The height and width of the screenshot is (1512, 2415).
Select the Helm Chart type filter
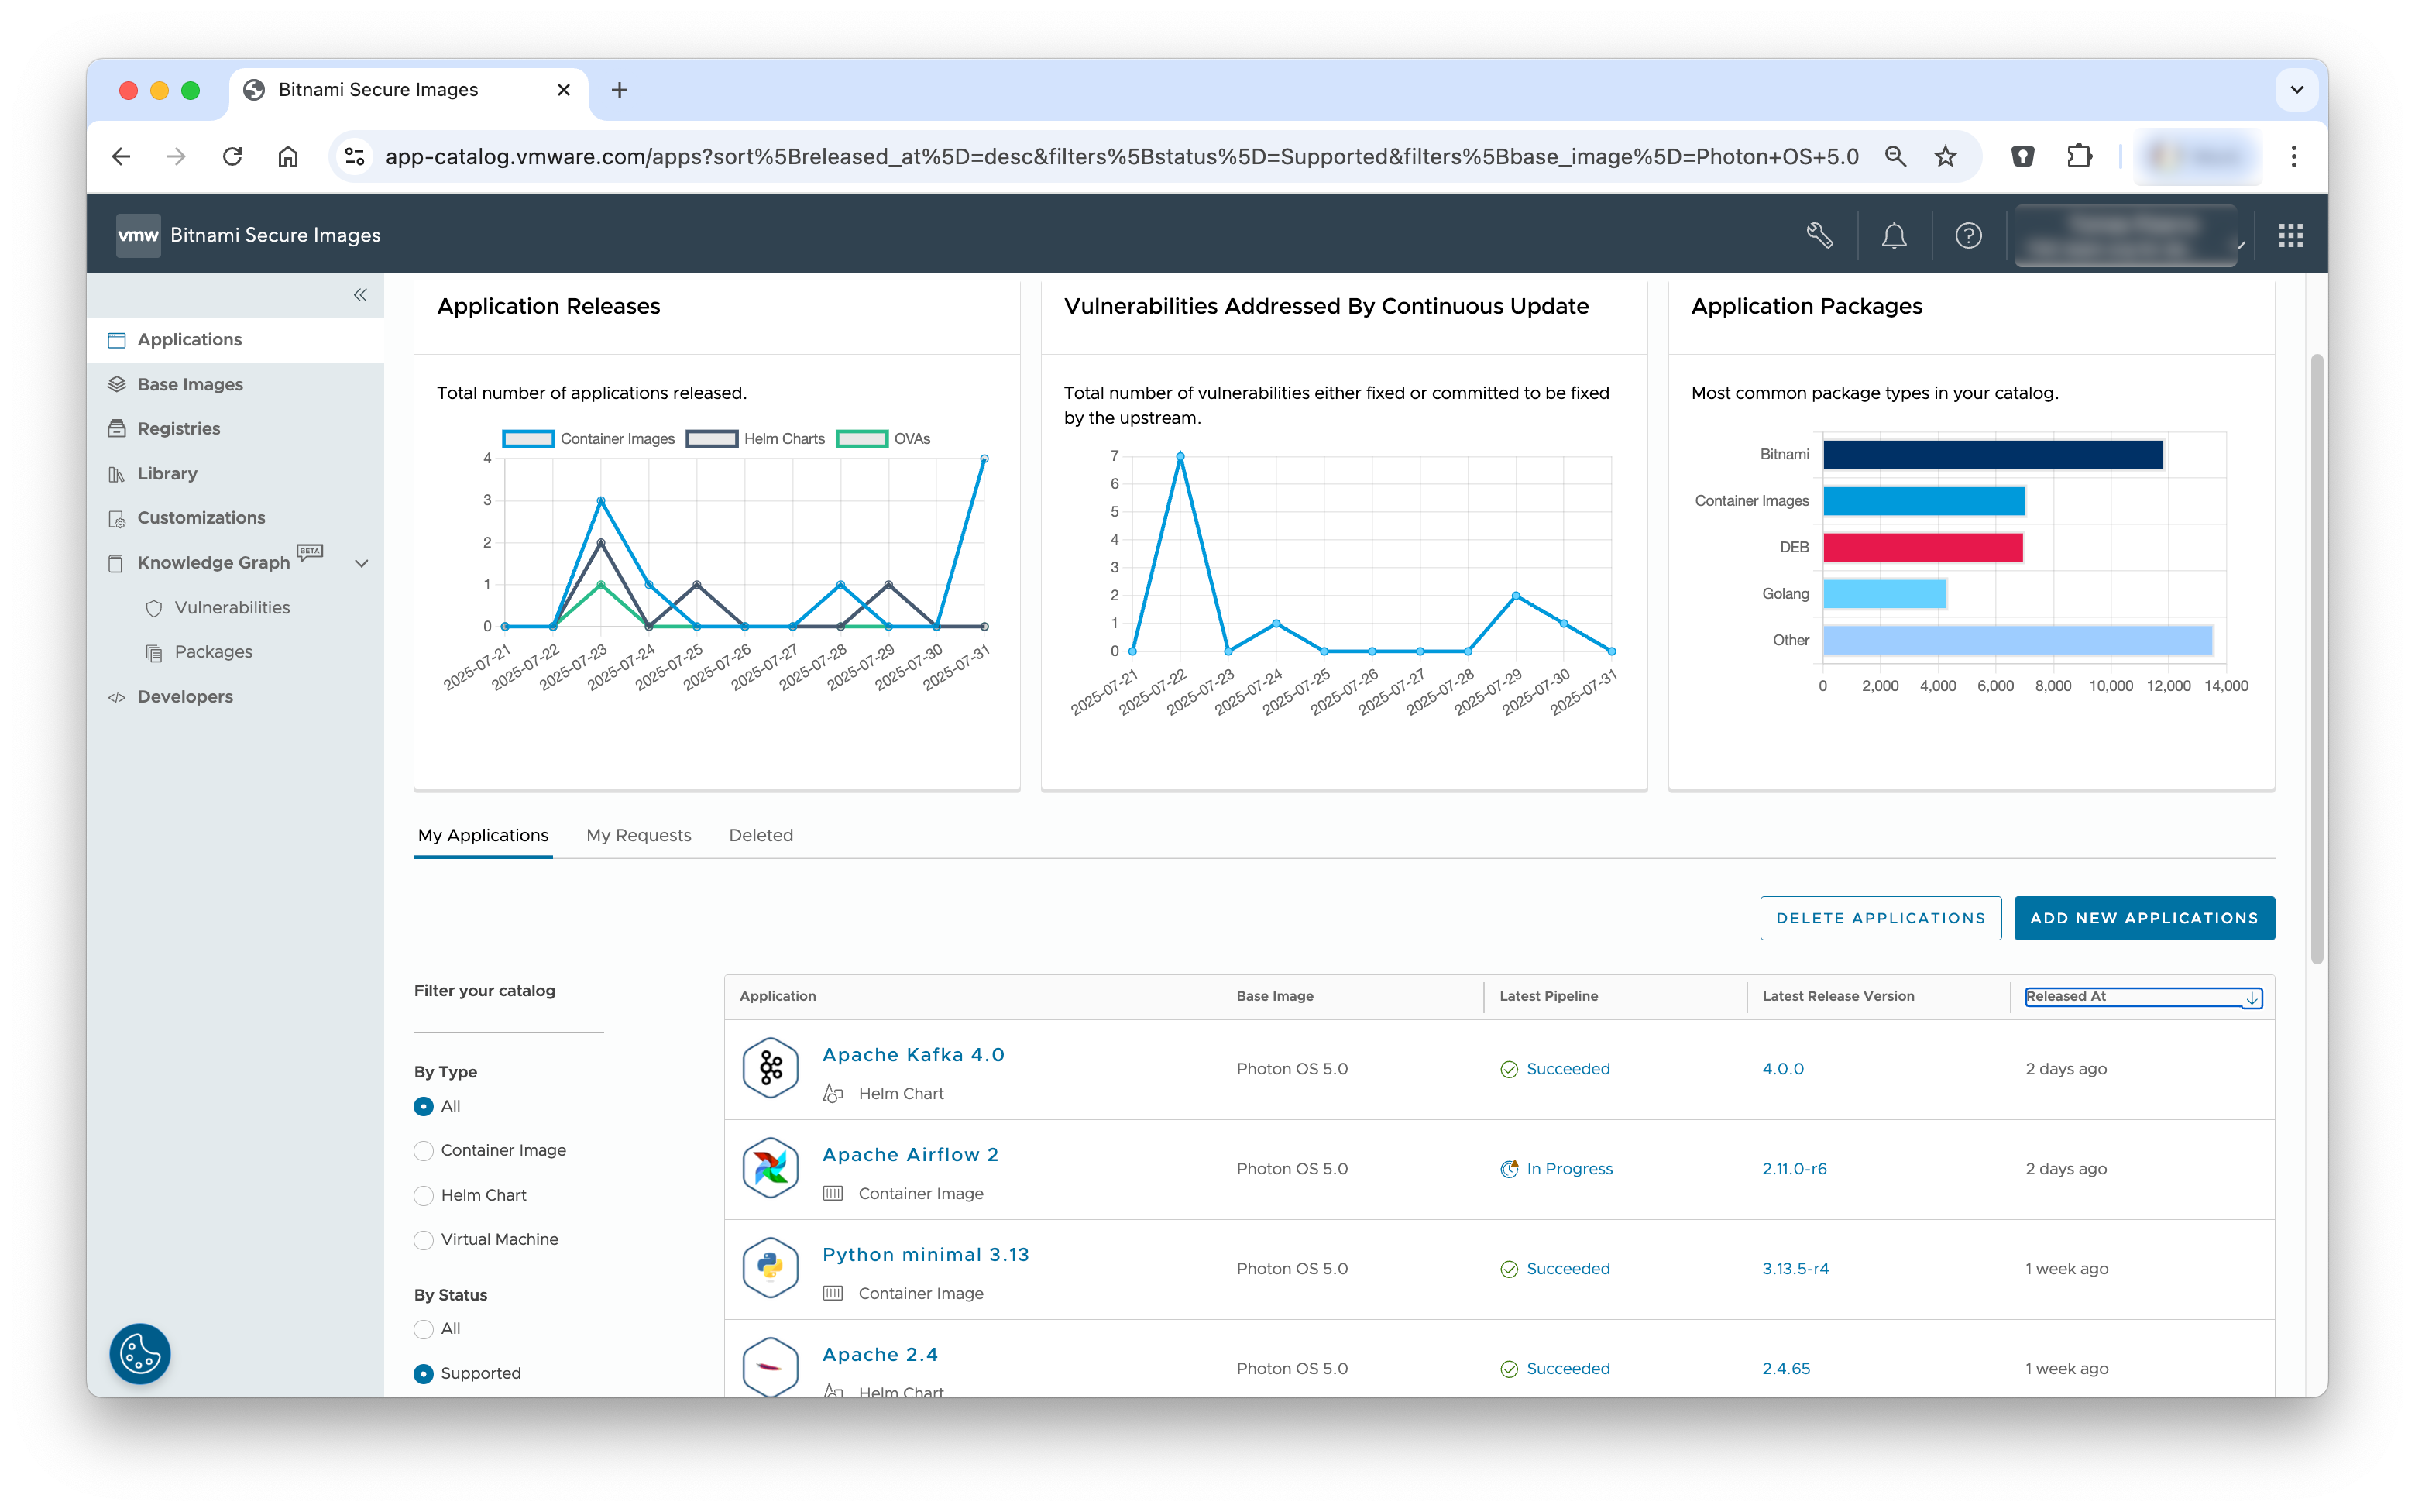(424, 1195)
